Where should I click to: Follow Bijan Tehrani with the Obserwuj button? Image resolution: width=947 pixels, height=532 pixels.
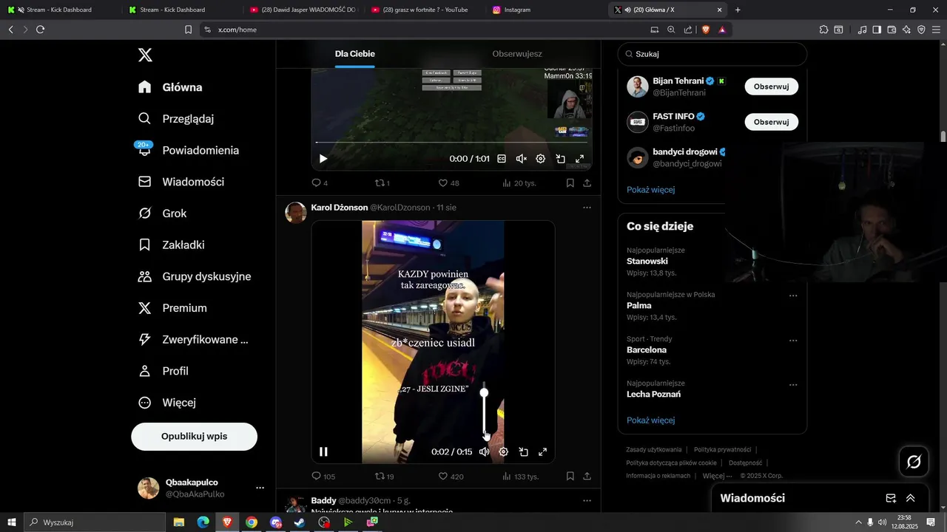[771, 86]
